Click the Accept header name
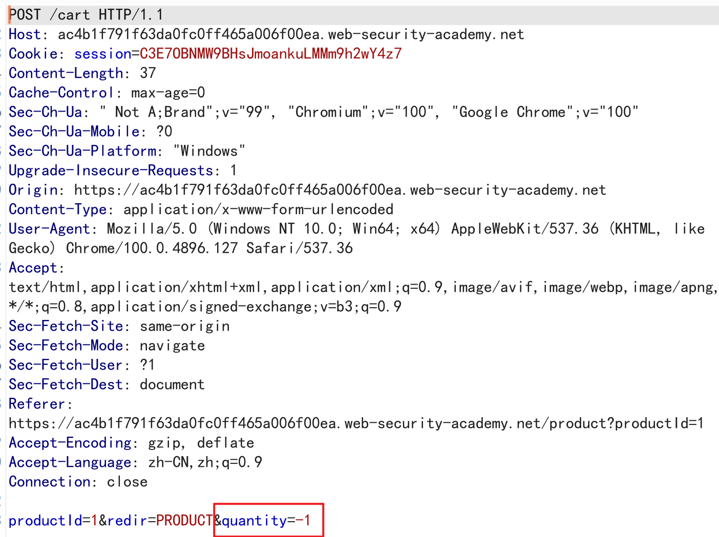Screen dimensions: 719x537 [x=33, y=268]
